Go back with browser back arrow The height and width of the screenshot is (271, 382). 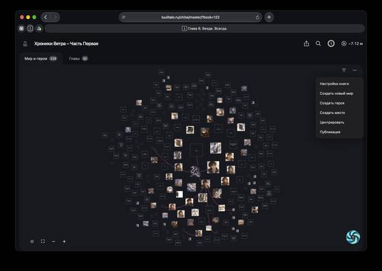click(46, 17)
